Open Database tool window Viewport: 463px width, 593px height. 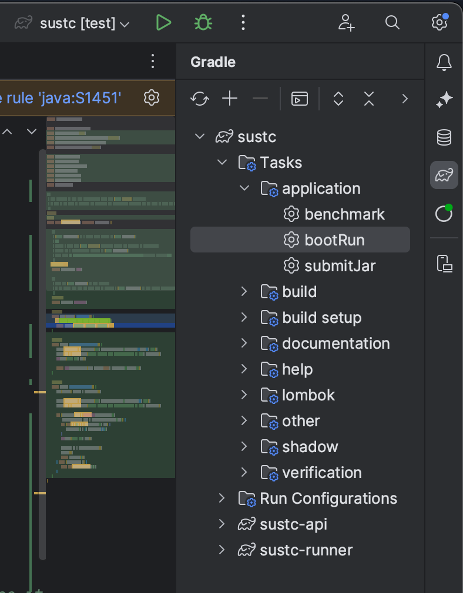pyautogui.click(x=444, y=137)
